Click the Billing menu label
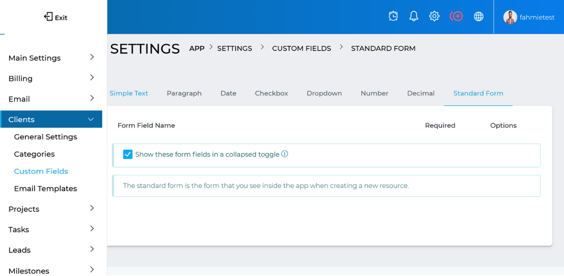 click(21, 79)
